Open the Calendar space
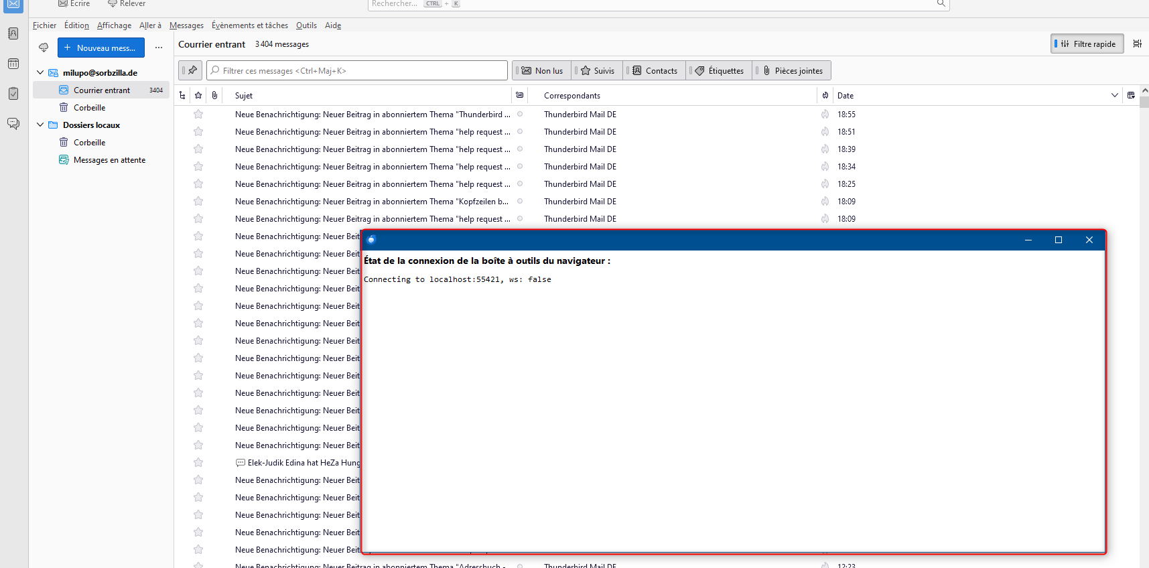This screenshot has width=1149, height=568. click(13, 64)
